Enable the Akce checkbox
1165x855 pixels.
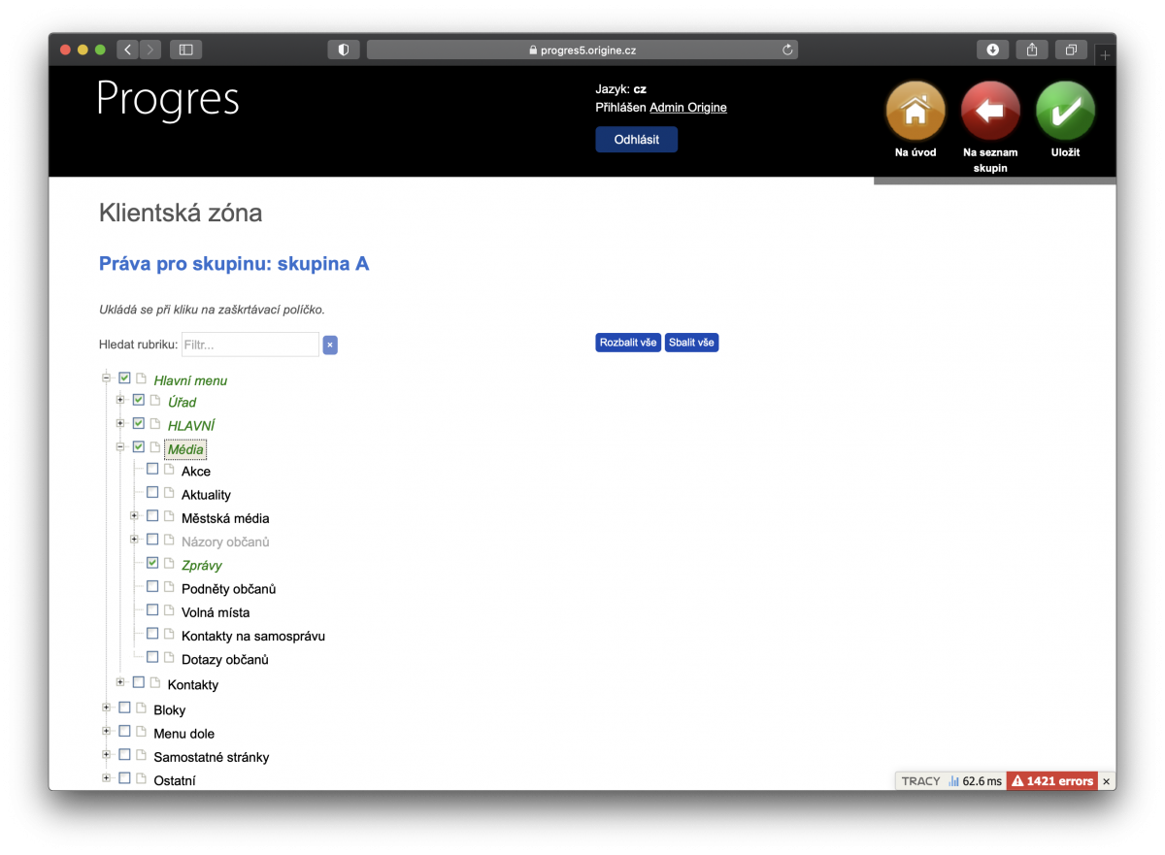[152, 468]
